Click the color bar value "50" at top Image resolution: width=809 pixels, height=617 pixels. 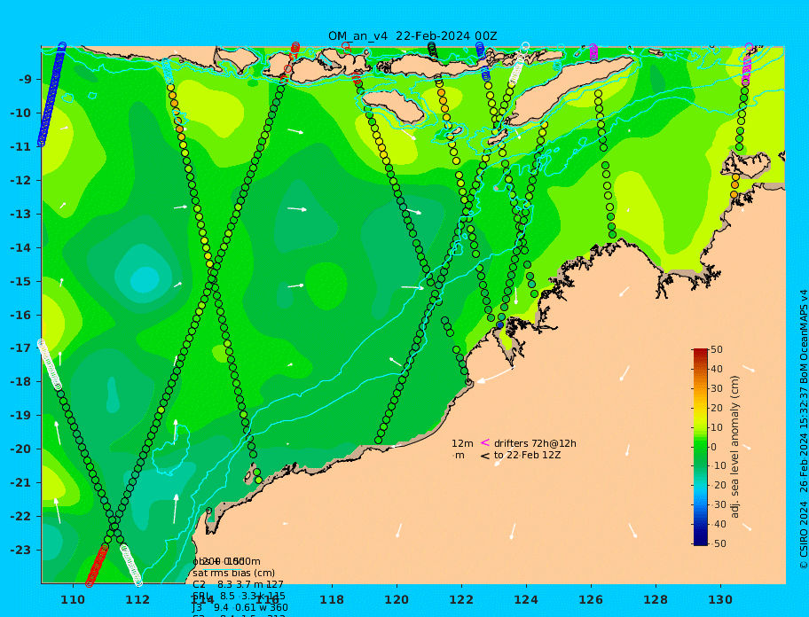(717, 349)
